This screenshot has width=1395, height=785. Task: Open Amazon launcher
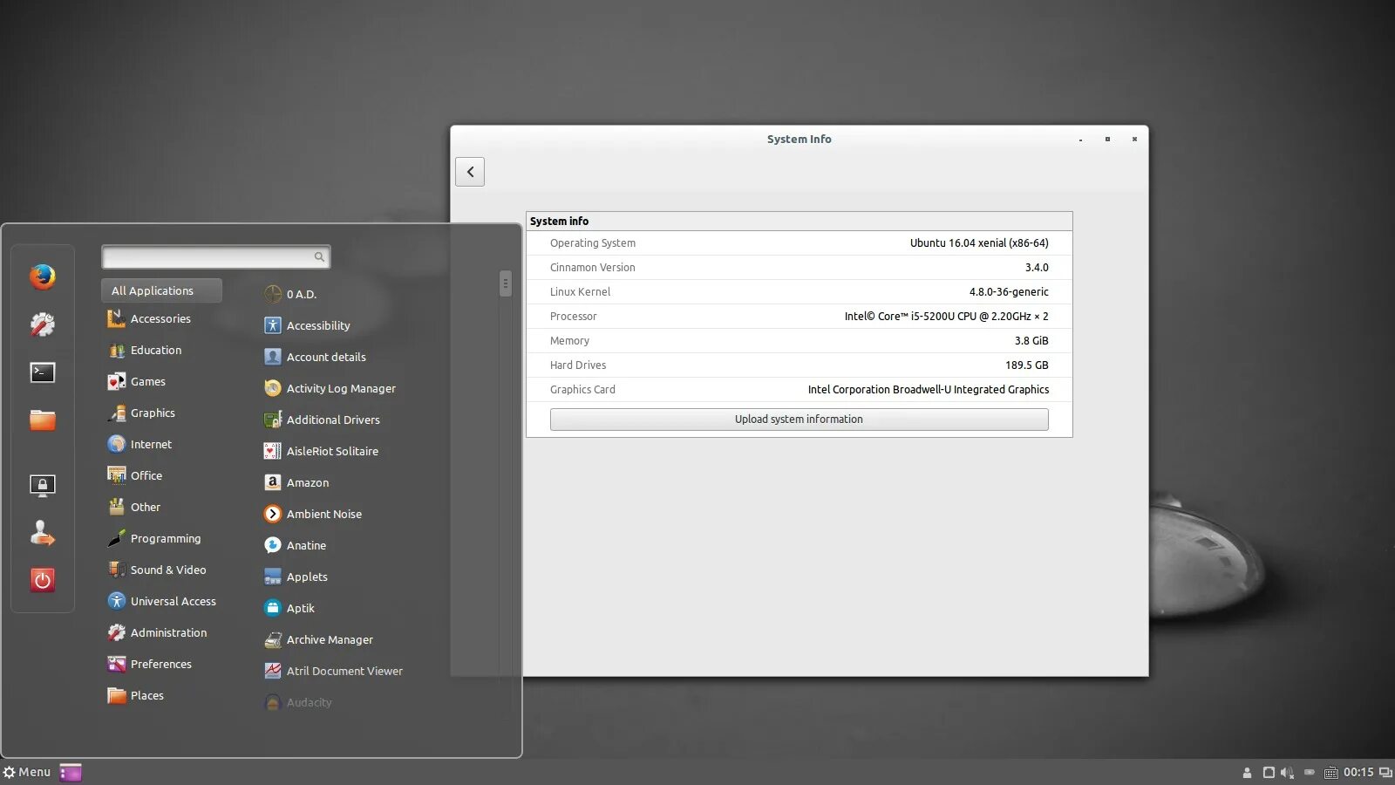[x=296, y=482]
